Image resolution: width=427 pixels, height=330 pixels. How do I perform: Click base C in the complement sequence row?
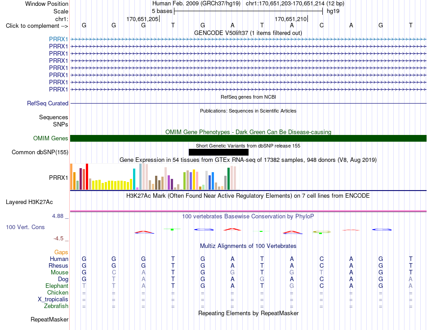[321, 25]
